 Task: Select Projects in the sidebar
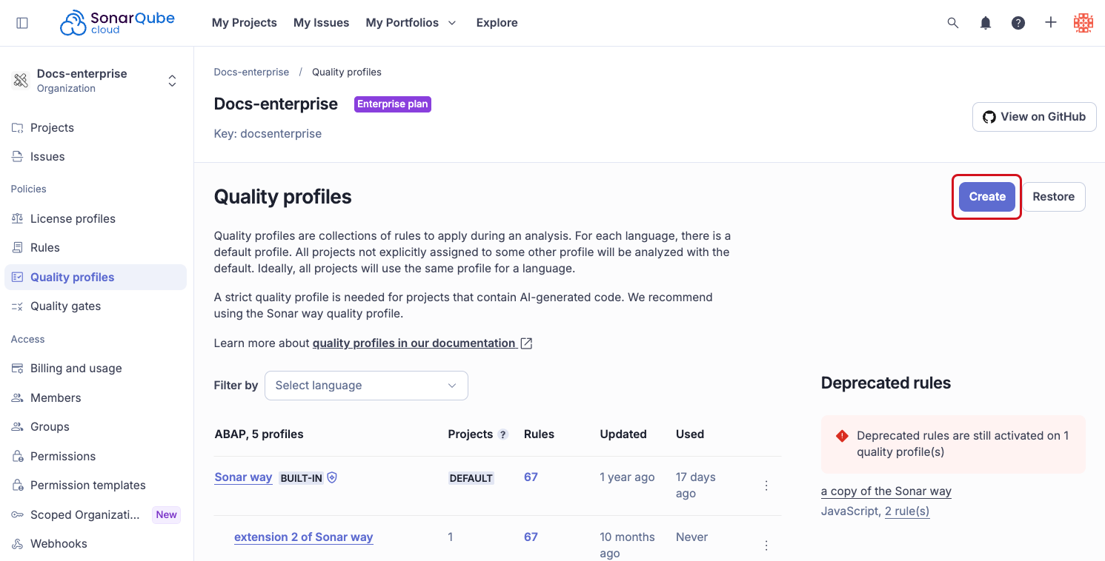(x=96, y=128)
